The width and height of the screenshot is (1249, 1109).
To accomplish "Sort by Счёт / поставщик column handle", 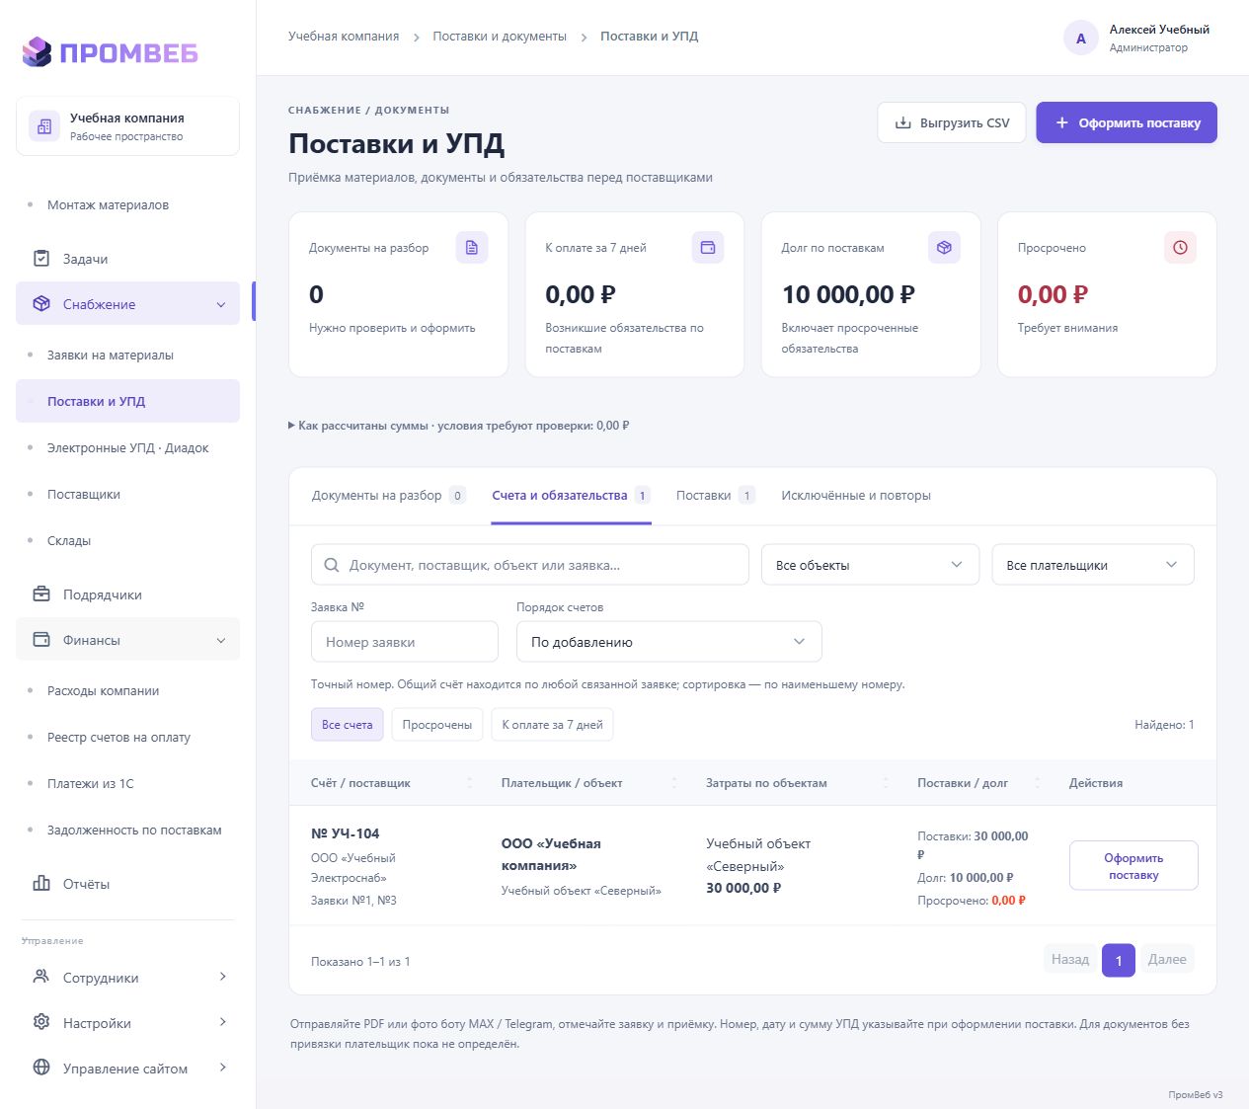I will tap(470, 783).
